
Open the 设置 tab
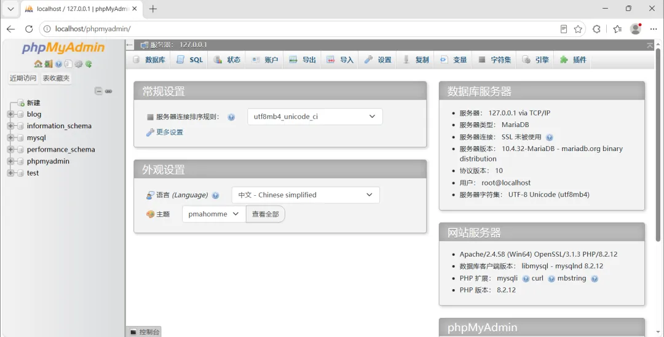pos(377,60)
